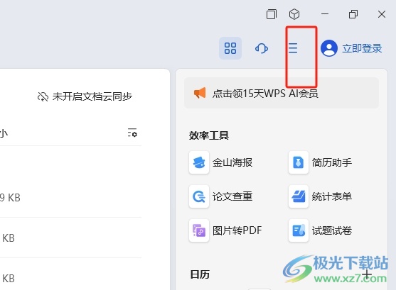This screenshot has height=290, width=396.
Task: Click the headset customer service icon
Action: pos(262,48)
